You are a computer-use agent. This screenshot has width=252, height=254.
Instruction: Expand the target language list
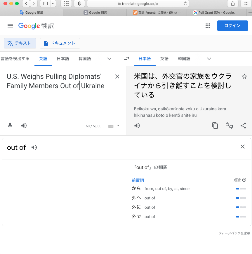click(209, 59)
